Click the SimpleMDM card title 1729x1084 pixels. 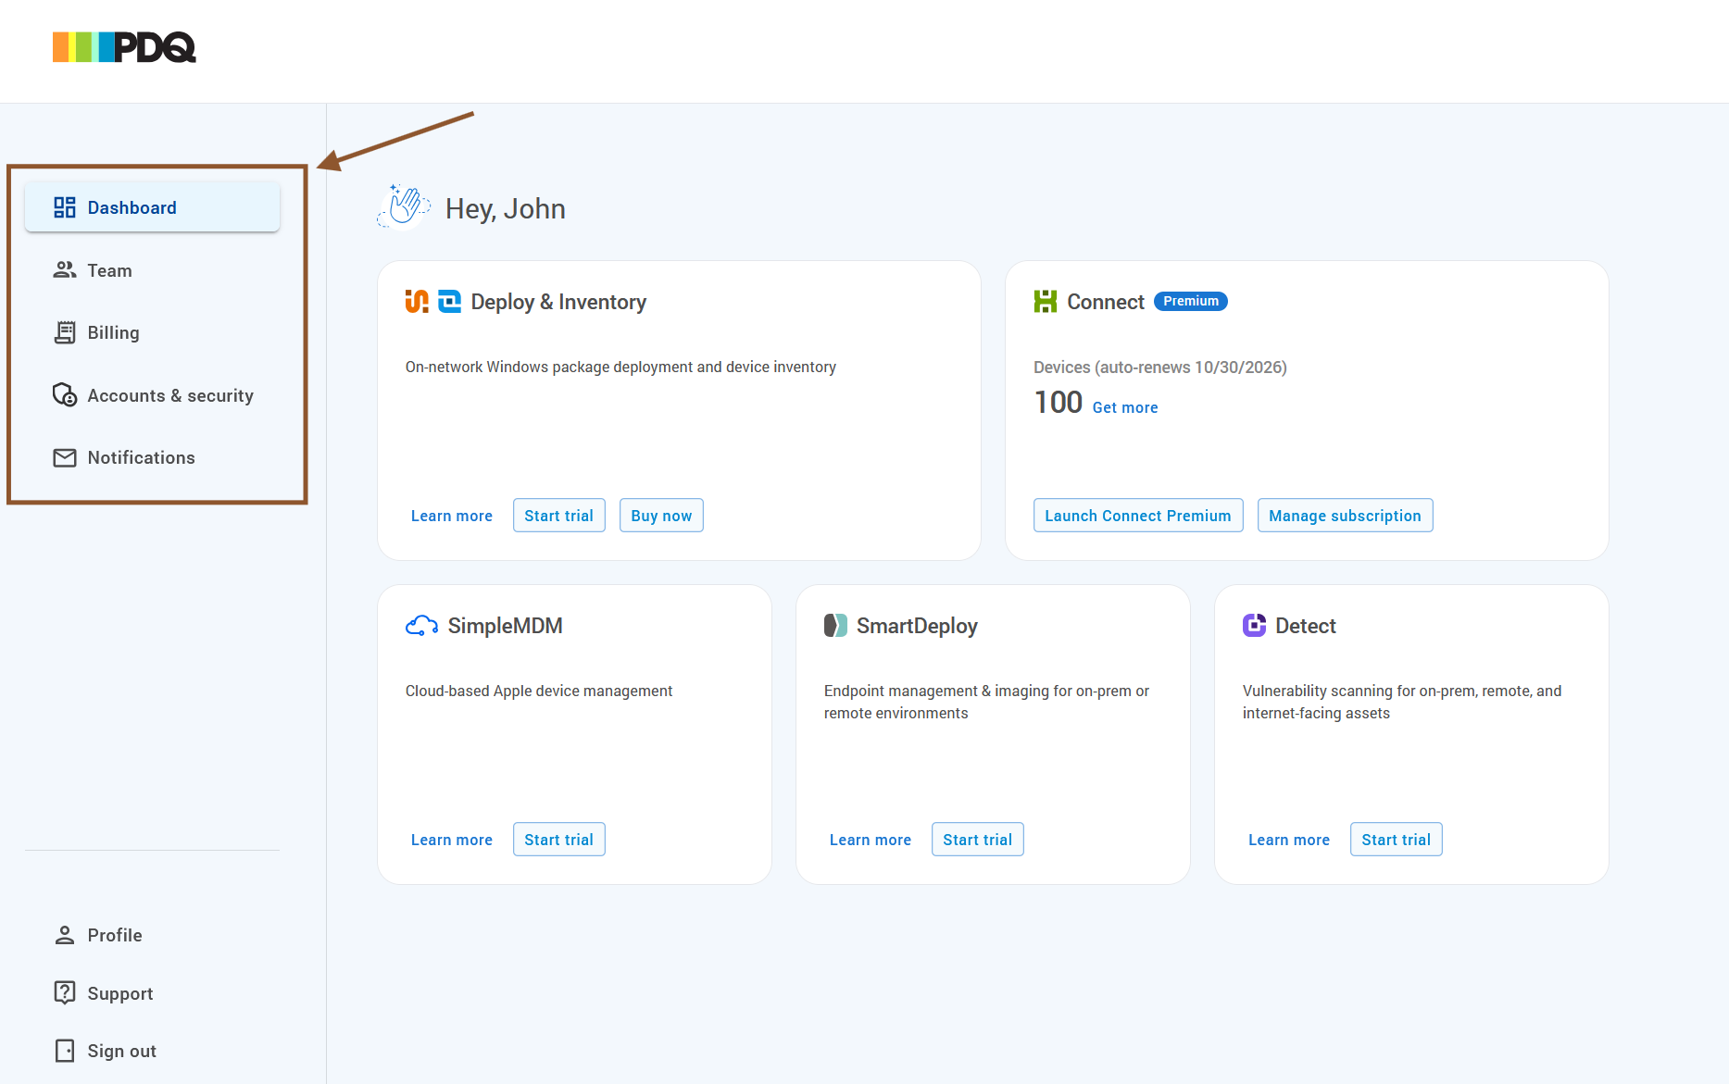coord(506,626)
